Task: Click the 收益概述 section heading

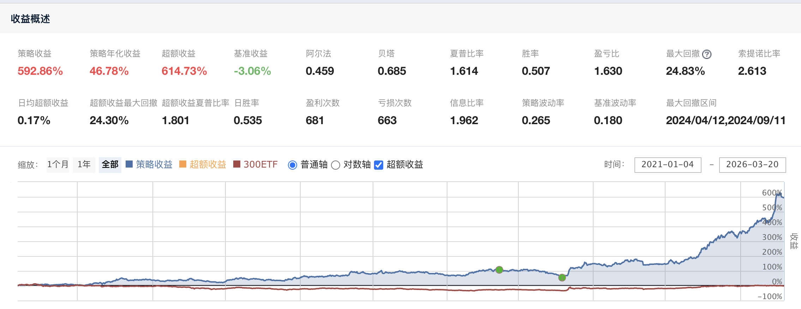Action: pyautogui.click(x=30, y=19)
